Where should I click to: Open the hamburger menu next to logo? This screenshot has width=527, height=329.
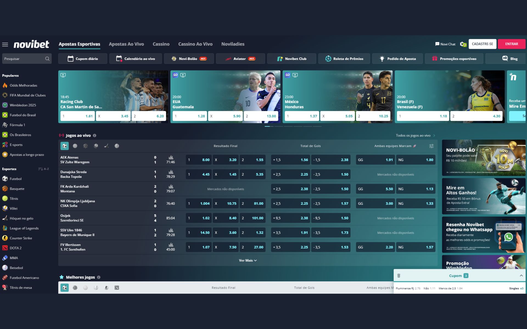tap(5, 44)
